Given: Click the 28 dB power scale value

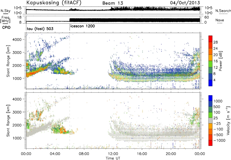Looking at the screenshot, I should [x=215, y=42].
